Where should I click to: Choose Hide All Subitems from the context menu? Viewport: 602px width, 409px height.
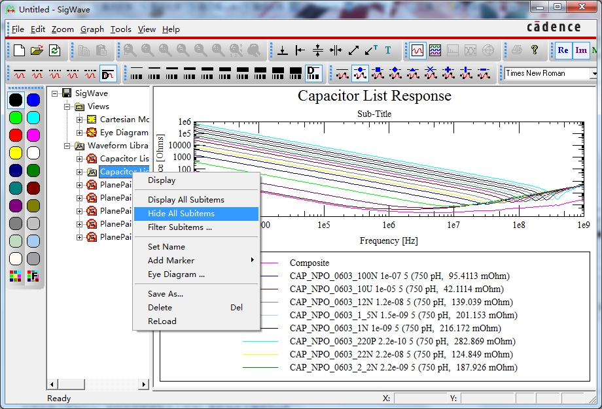pyautogui.click(x=196, y=214)
